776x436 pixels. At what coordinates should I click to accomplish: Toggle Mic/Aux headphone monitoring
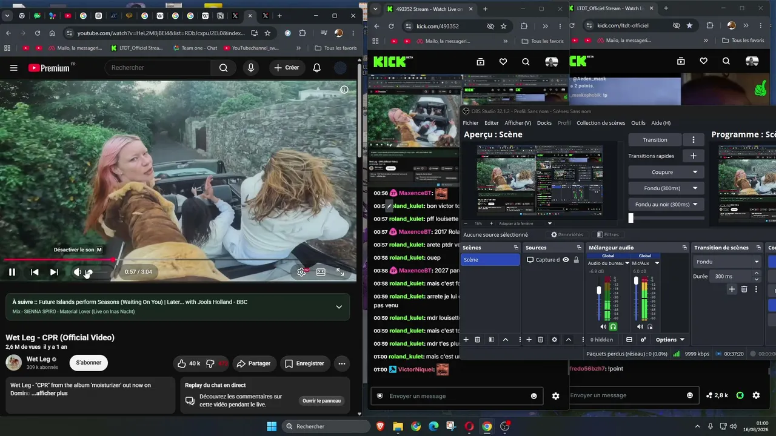click(650, 326)
